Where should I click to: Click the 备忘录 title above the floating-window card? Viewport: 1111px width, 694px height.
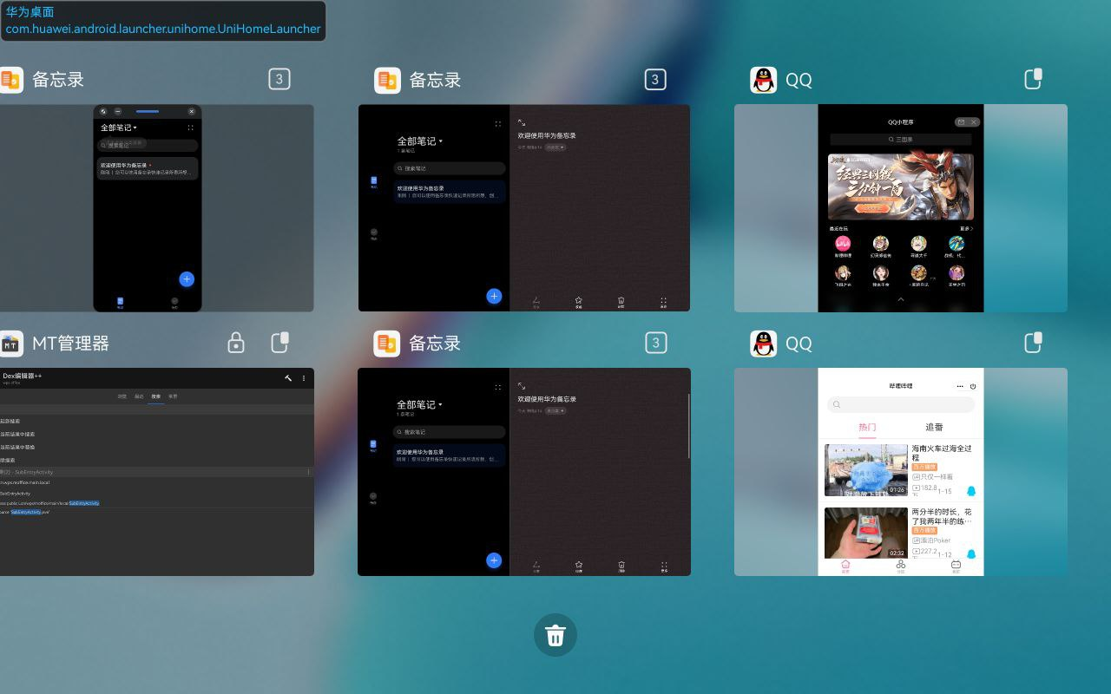(58, 80)
